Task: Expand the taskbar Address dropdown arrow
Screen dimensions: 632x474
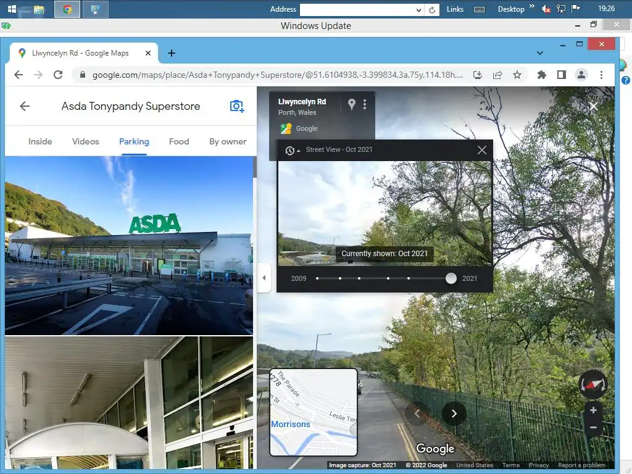Action: coord(419,10)
